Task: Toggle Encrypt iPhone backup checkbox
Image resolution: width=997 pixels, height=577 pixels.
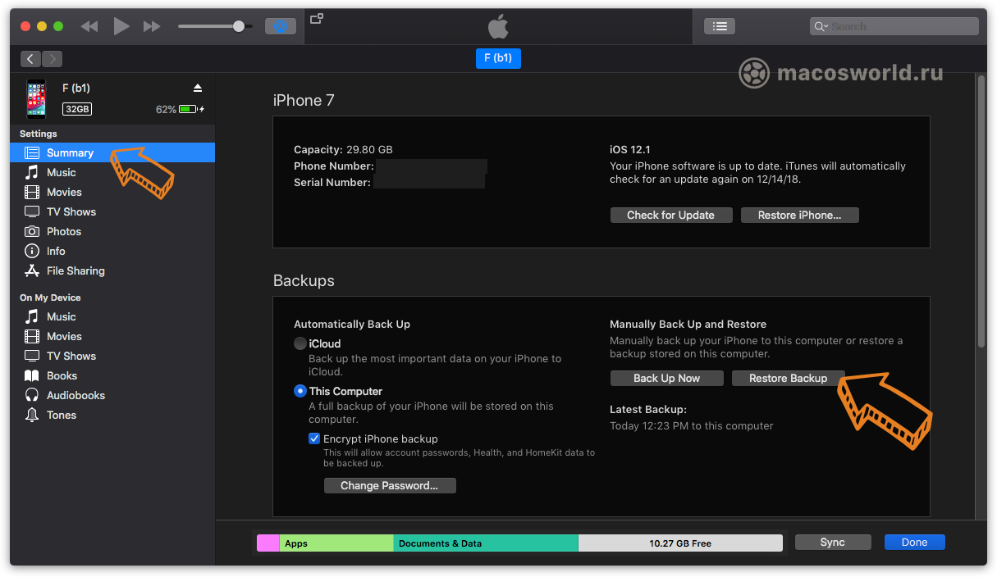Action: [x=314, y=438]
